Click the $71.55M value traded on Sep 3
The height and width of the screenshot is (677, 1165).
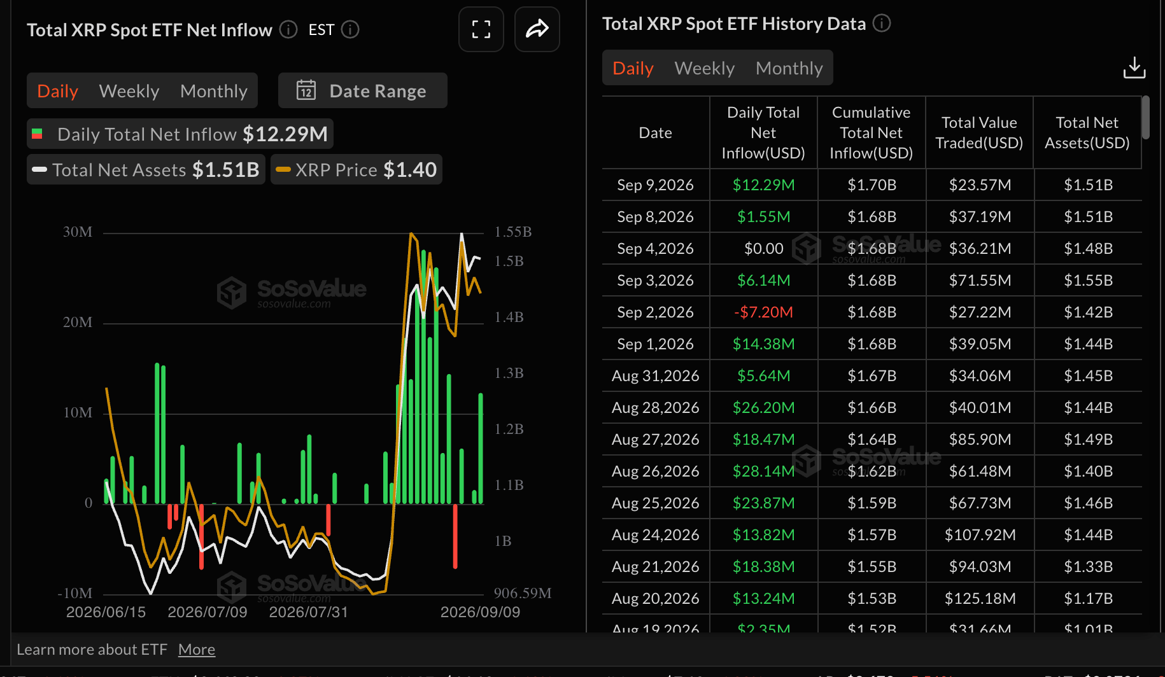980,281
